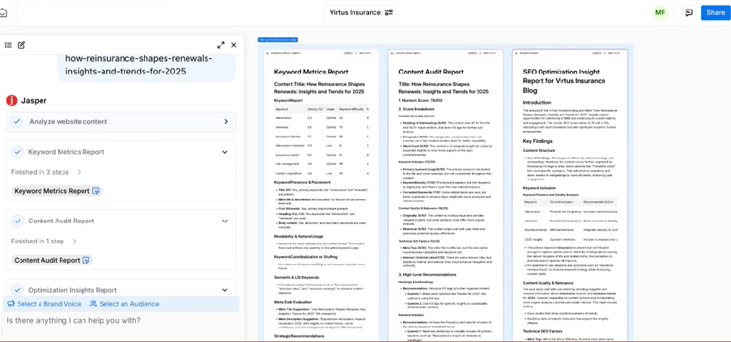Start a new chat with the compose icon
The width and height of the screenshot is (731, 342).
[21, 45]
